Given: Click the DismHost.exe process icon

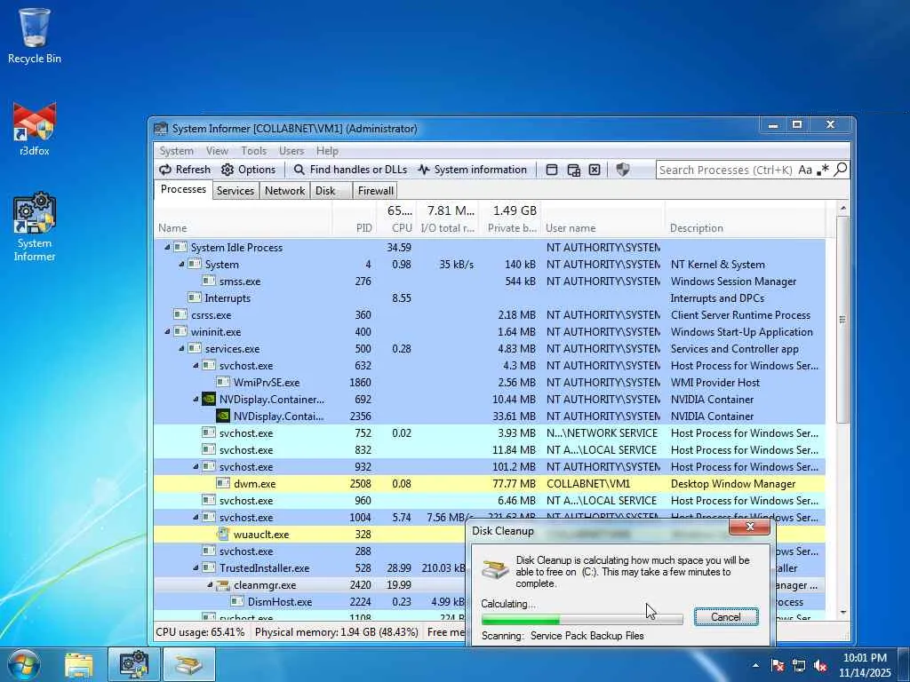Looking at the screenshot, I should click(x=236, y=601).
